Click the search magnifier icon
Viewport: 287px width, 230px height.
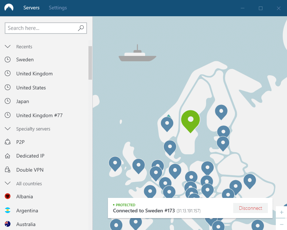click(x=81, y=28)
